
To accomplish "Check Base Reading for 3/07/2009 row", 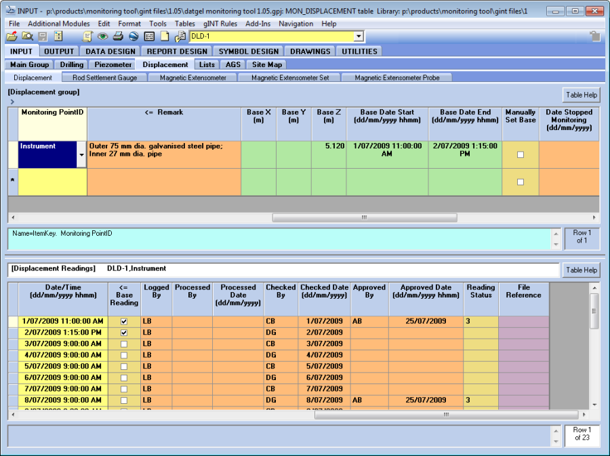I will coord(123,344).
